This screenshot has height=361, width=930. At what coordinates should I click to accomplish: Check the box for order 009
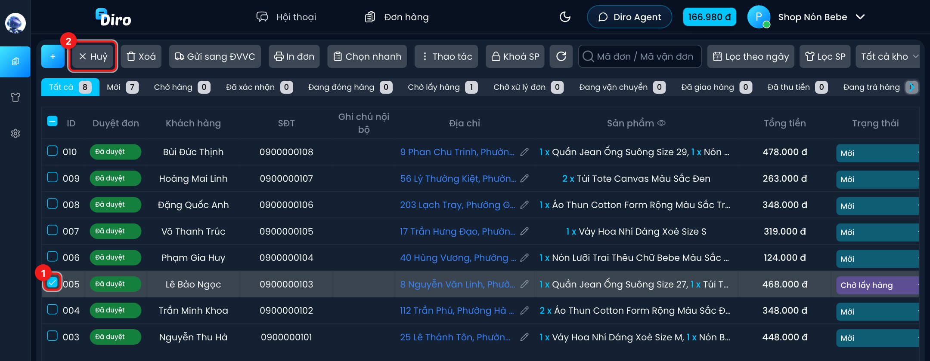pos(52,177)
